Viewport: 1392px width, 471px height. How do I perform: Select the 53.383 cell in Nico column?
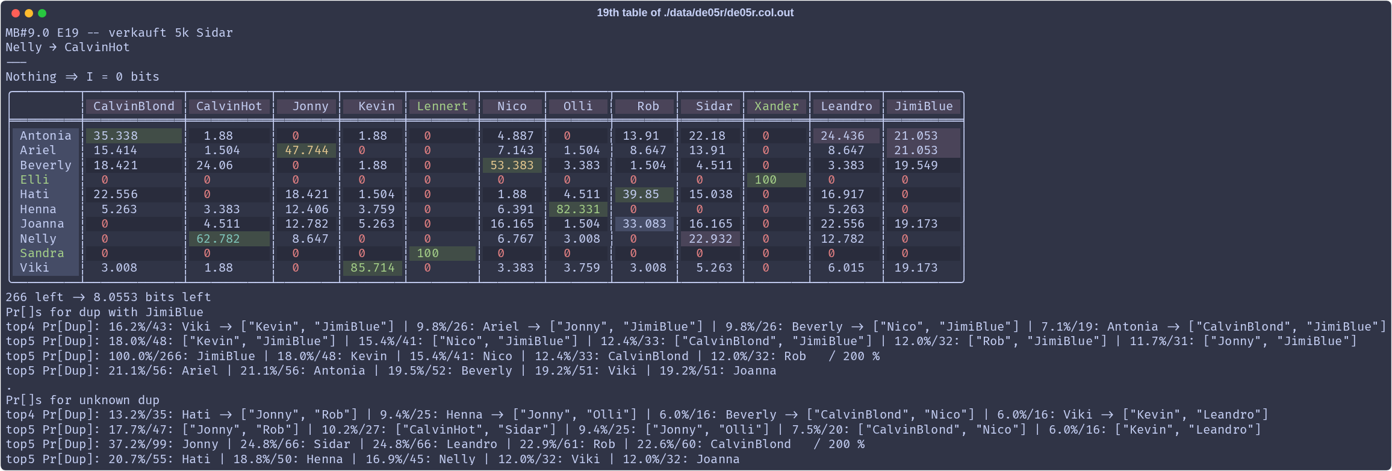512,166
